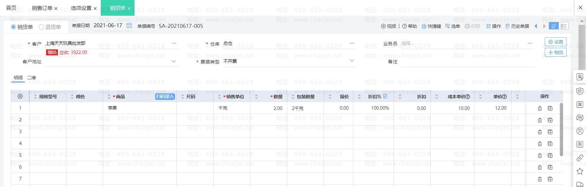Copy row 2 using the duplicate icon
The height and width of the screenshot is (187, 586).
(550, 120)
